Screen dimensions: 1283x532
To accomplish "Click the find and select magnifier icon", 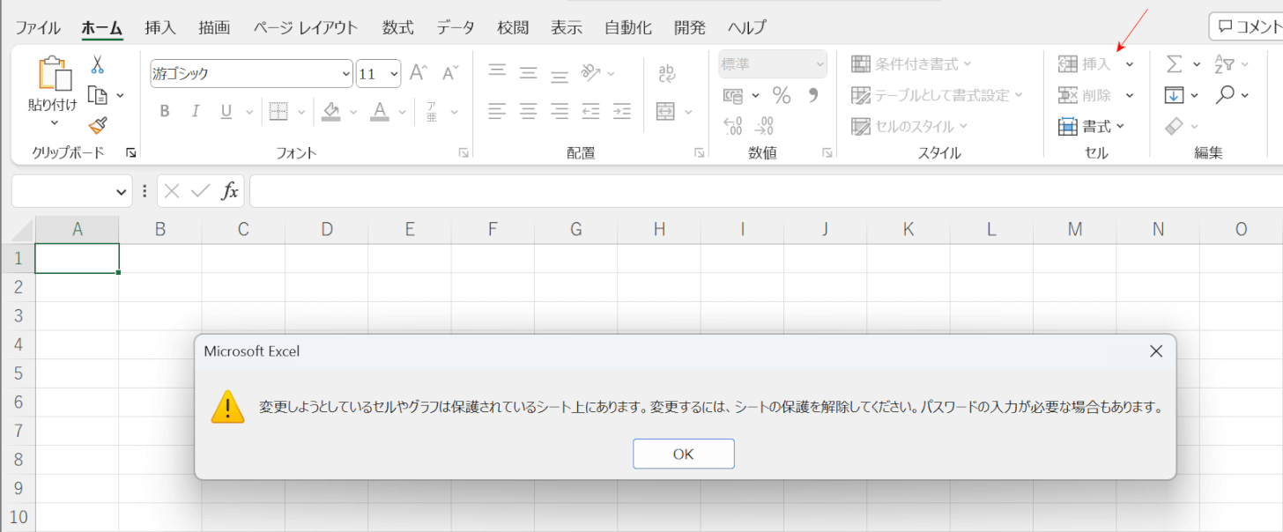I will (1225, 94).
